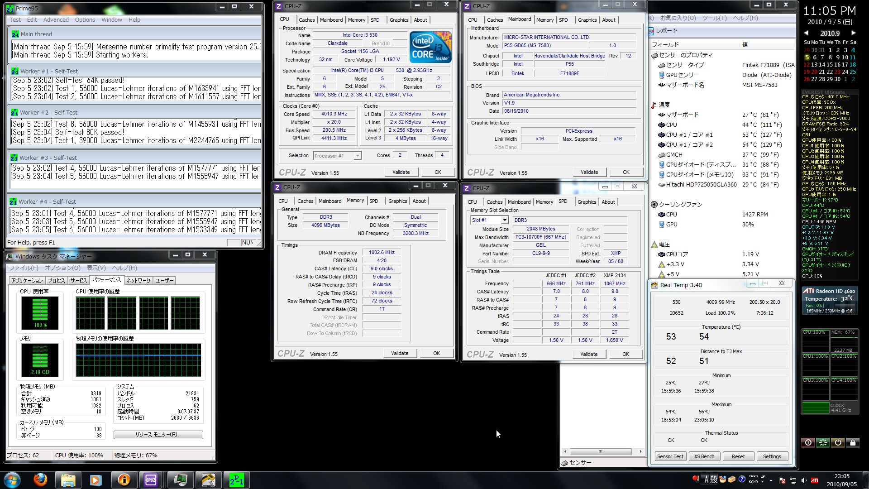Click OK in CPU-Z Mainboard window
Screen dimensions: 869x489
[626, 172]
